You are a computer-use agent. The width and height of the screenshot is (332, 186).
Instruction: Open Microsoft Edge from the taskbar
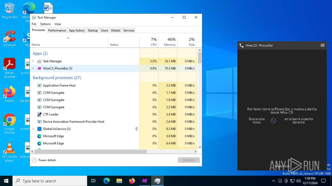(107, 181)
